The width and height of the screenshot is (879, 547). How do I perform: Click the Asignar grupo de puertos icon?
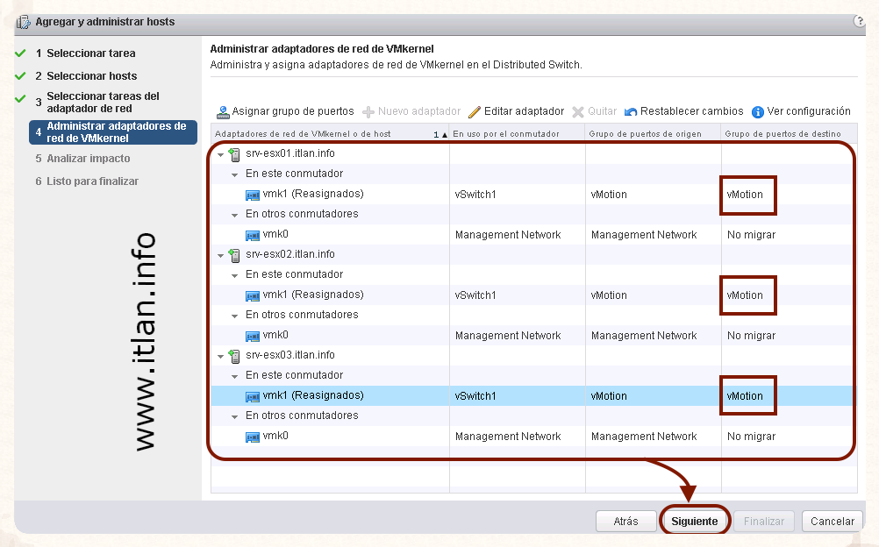(224, 112)
